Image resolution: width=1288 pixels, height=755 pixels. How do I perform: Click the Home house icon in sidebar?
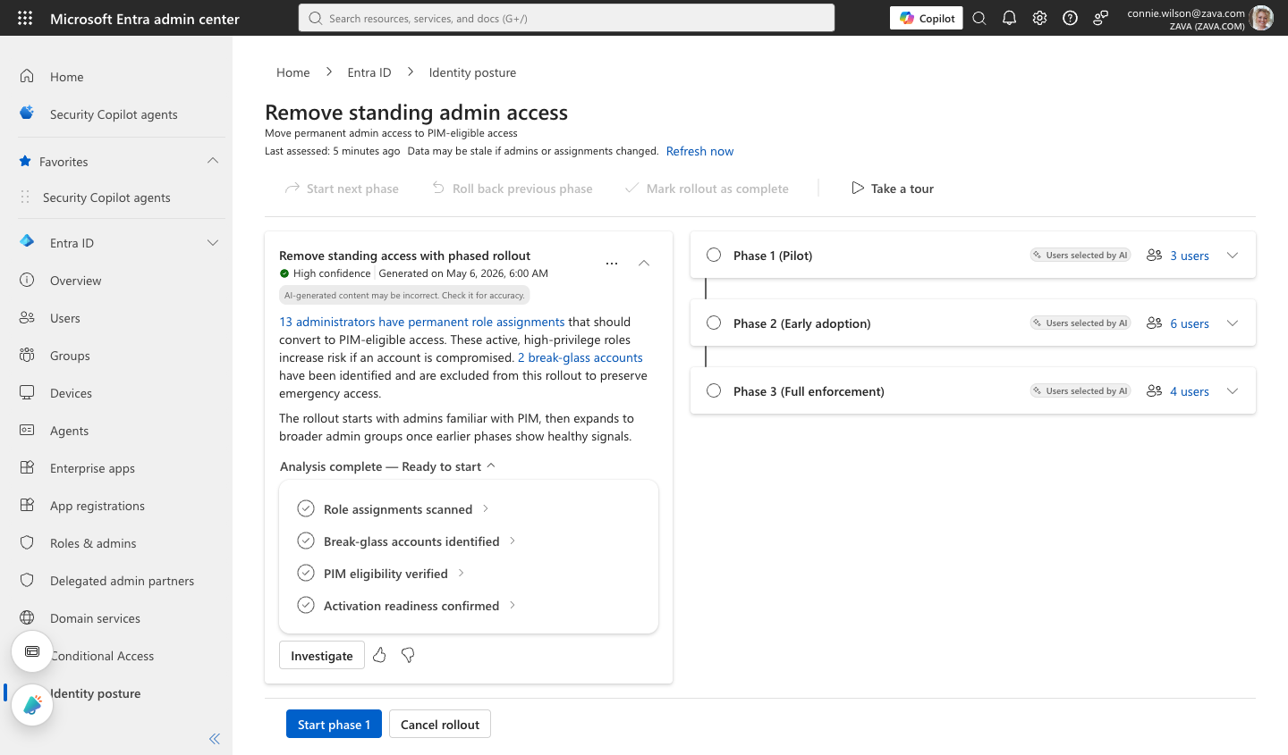pyautogui.click(x=27, y=76)
